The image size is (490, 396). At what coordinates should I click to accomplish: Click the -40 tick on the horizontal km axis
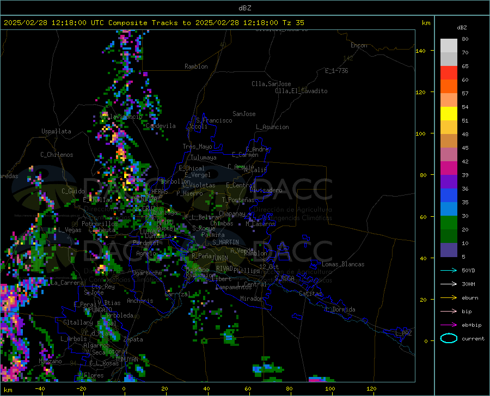(x=40, y=388)
